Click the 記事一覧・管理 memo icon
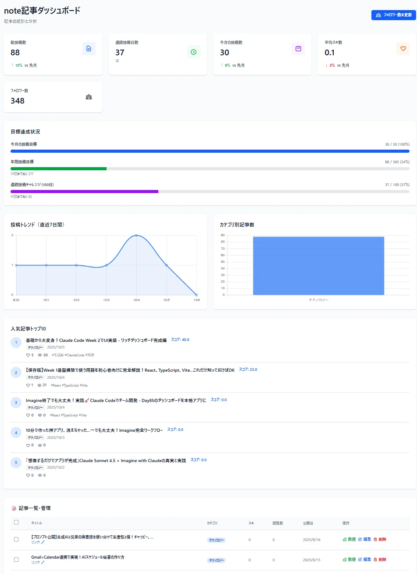This screenshot has height=574, width=417. (14, 508)
